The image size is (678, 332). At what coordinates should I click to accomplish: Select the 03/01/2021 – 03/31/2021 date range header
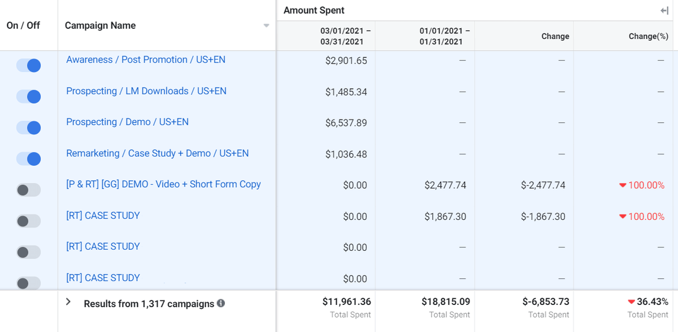click(345, 36)
